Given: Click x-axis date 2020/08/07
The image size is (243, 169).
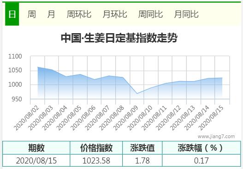Looking at the screenshot, I should click(98, 118).
